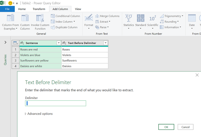Viewport: 201px width, 137px height.
Task: Open the Standard calculations icon
Action: 141,18
